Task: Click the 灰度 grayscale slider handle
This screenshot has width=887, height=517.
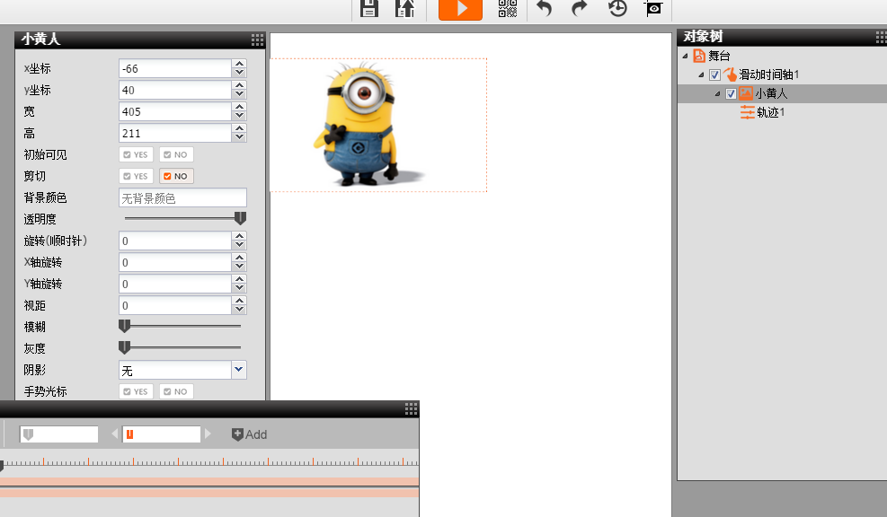Action: (124, 347)
